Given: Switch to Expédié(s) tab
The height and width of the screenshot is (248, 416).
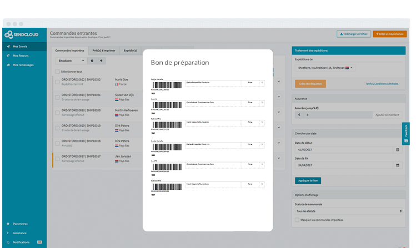Looking at the screenshot, I should (x=131, y=50).
